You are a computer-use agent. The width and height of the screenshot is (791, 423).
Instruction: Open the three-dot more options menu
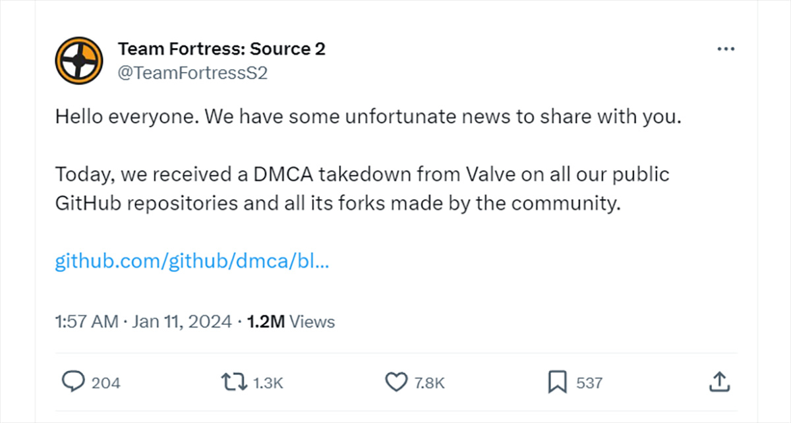tap(726, 49)
